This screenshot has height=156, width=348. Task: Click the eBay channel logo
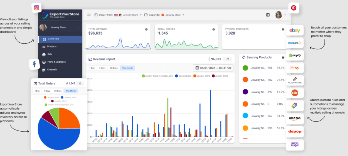click(295, 31)
